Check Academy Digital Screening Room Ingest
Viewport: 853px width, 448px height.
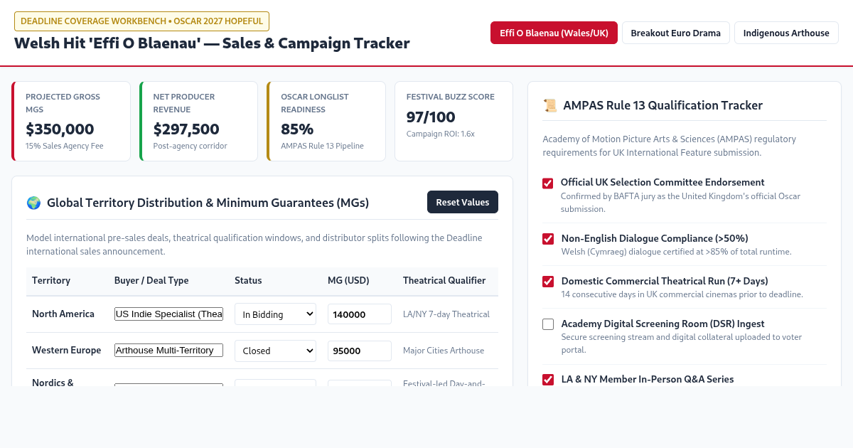548,324
